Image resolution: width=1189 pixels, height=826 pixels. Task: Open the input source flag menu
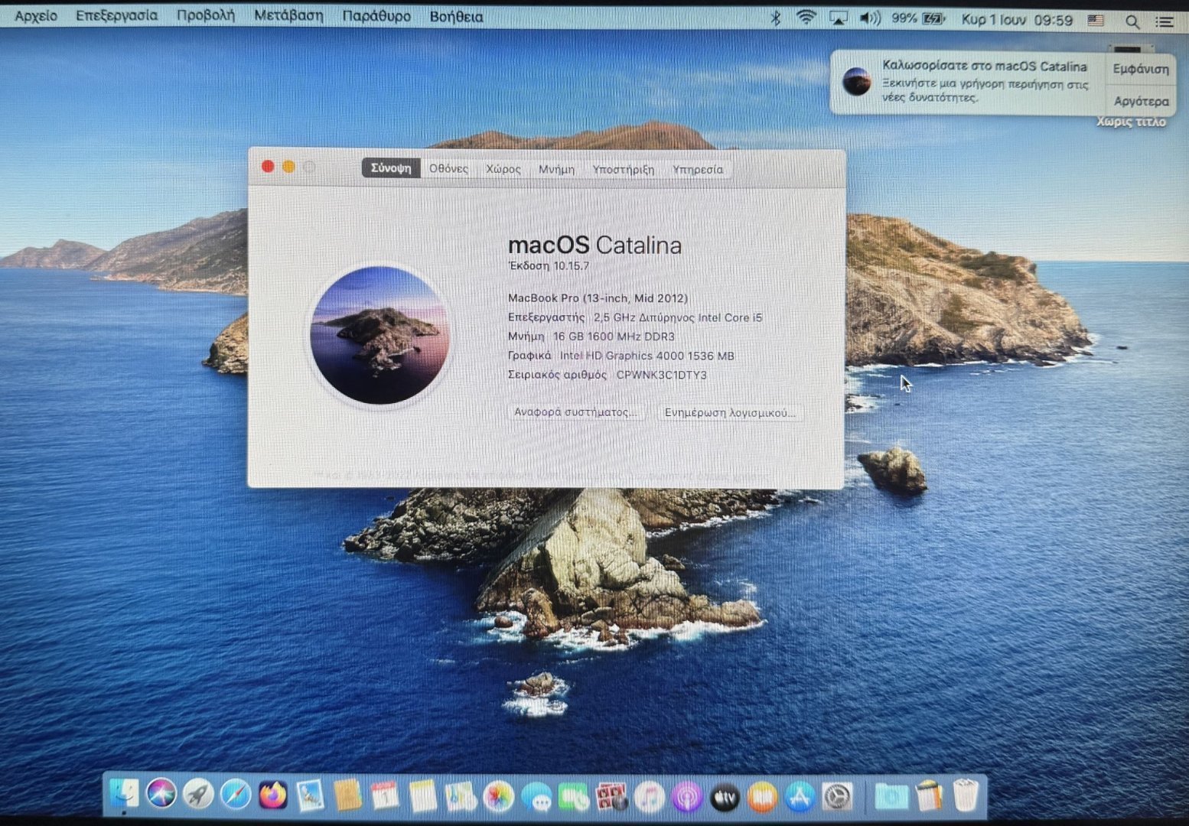coord(1096,21)
